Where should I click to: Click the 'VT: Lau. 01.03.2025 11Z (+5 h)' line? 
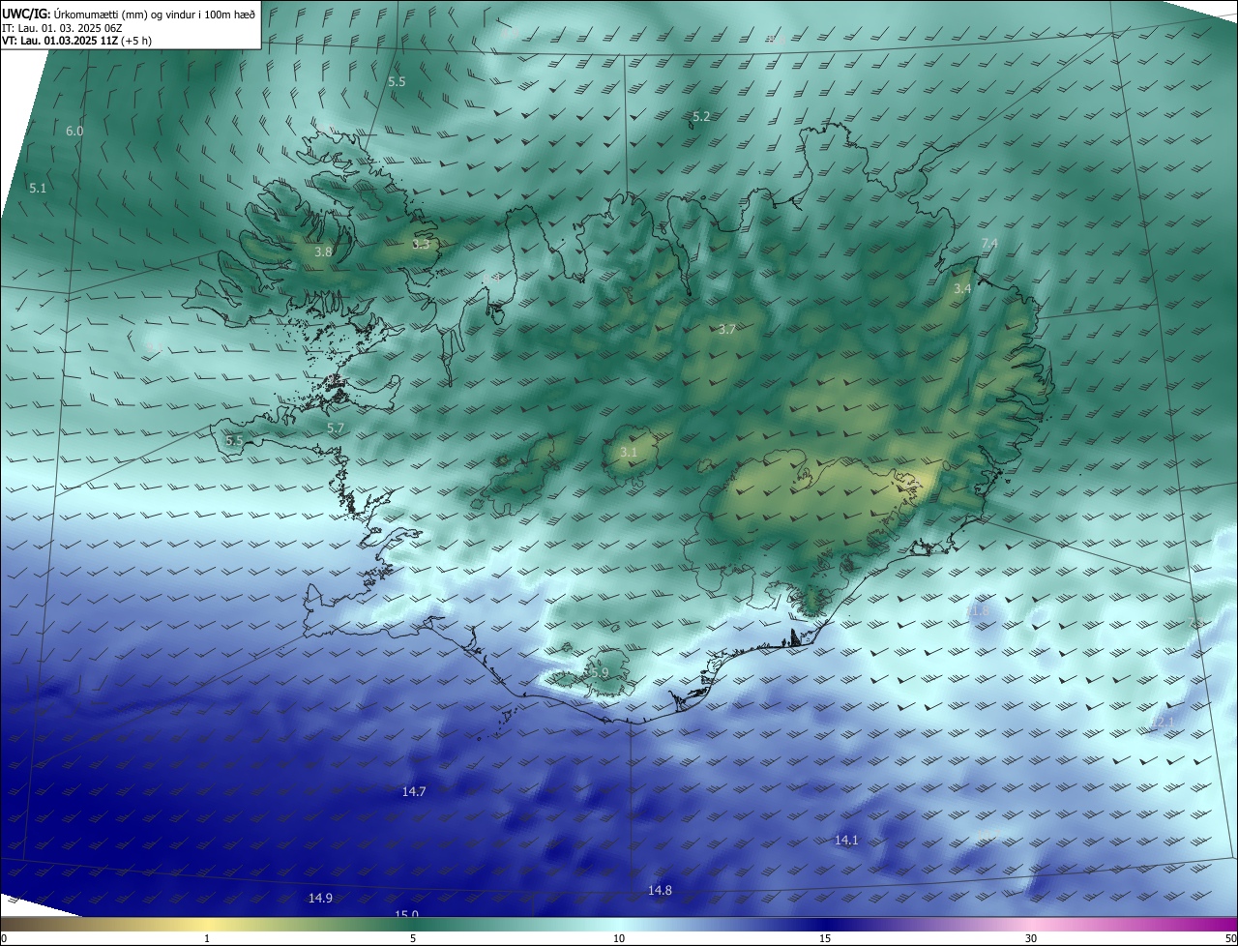(x=76, y=41)
